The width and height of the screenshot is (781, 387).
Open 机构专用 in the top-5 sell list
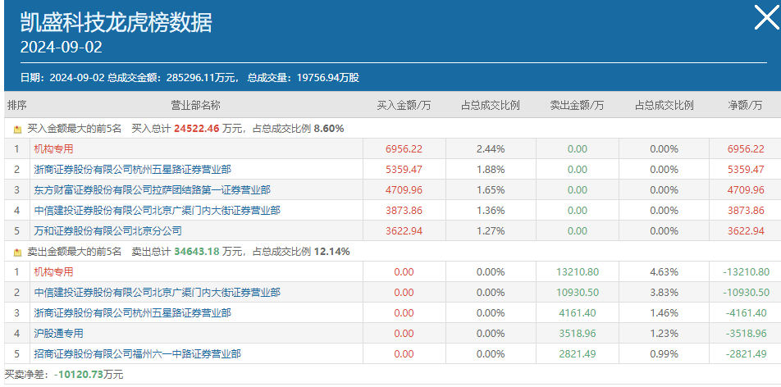coord(53,271)
